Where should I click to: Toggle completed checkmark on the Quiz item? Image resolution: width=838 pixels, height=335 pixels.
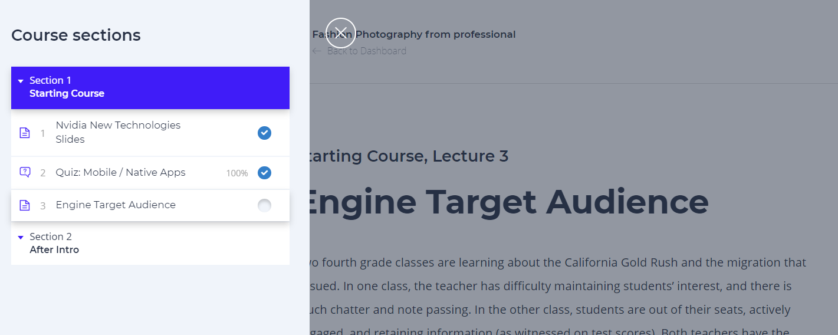click(264, 173)
